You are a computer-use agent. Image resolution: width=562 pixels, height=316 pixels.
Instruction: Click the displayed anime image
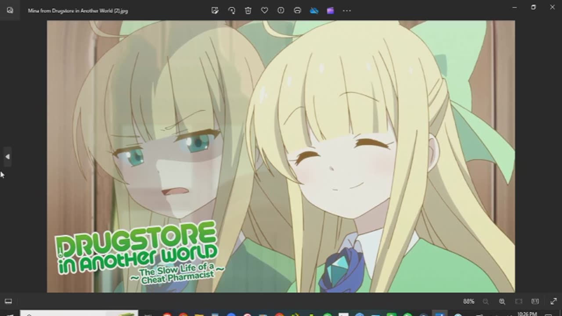(281, 156)
